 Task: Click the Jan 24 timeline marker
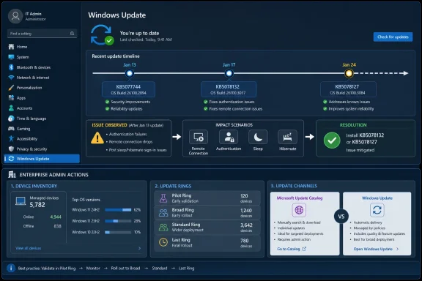point(349,73)
